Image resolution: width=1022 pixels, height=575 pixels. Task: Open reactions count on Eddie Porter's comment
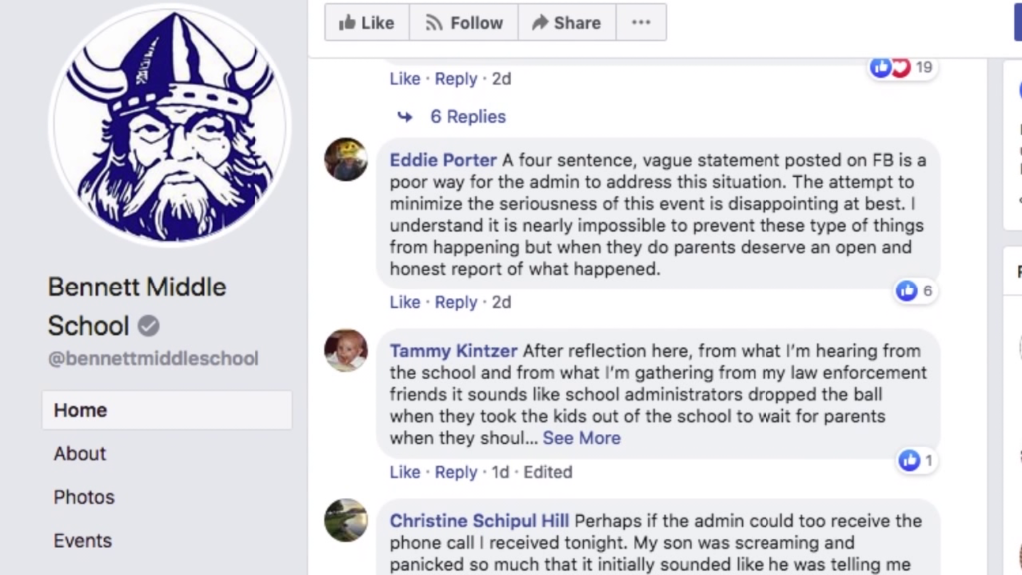pyautogui.click(x=915, y=290)
